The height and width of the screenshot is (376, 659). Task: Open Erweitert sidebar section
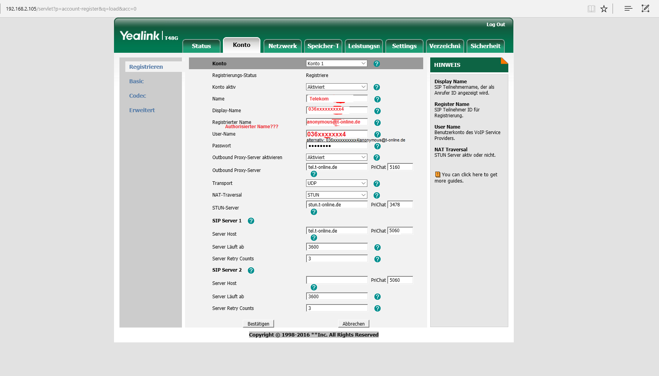(142, 110)
